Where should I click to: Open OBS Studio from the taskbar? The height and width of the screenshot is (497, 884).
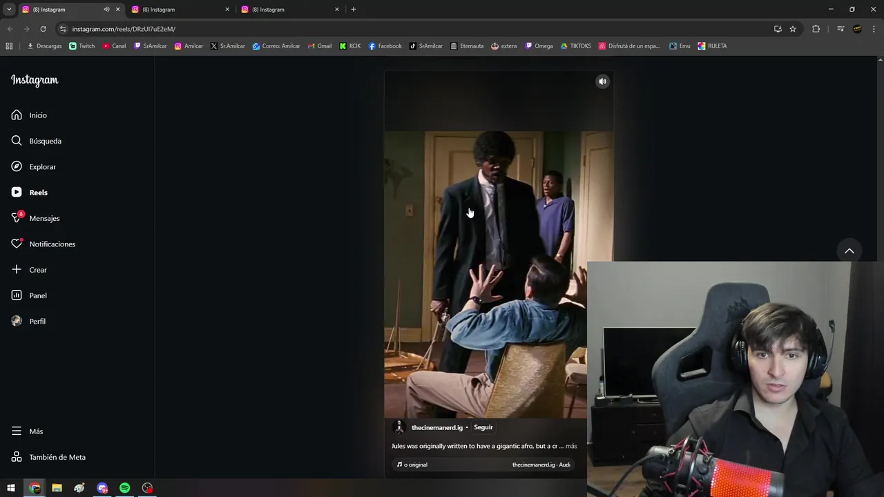pos(147,488)
